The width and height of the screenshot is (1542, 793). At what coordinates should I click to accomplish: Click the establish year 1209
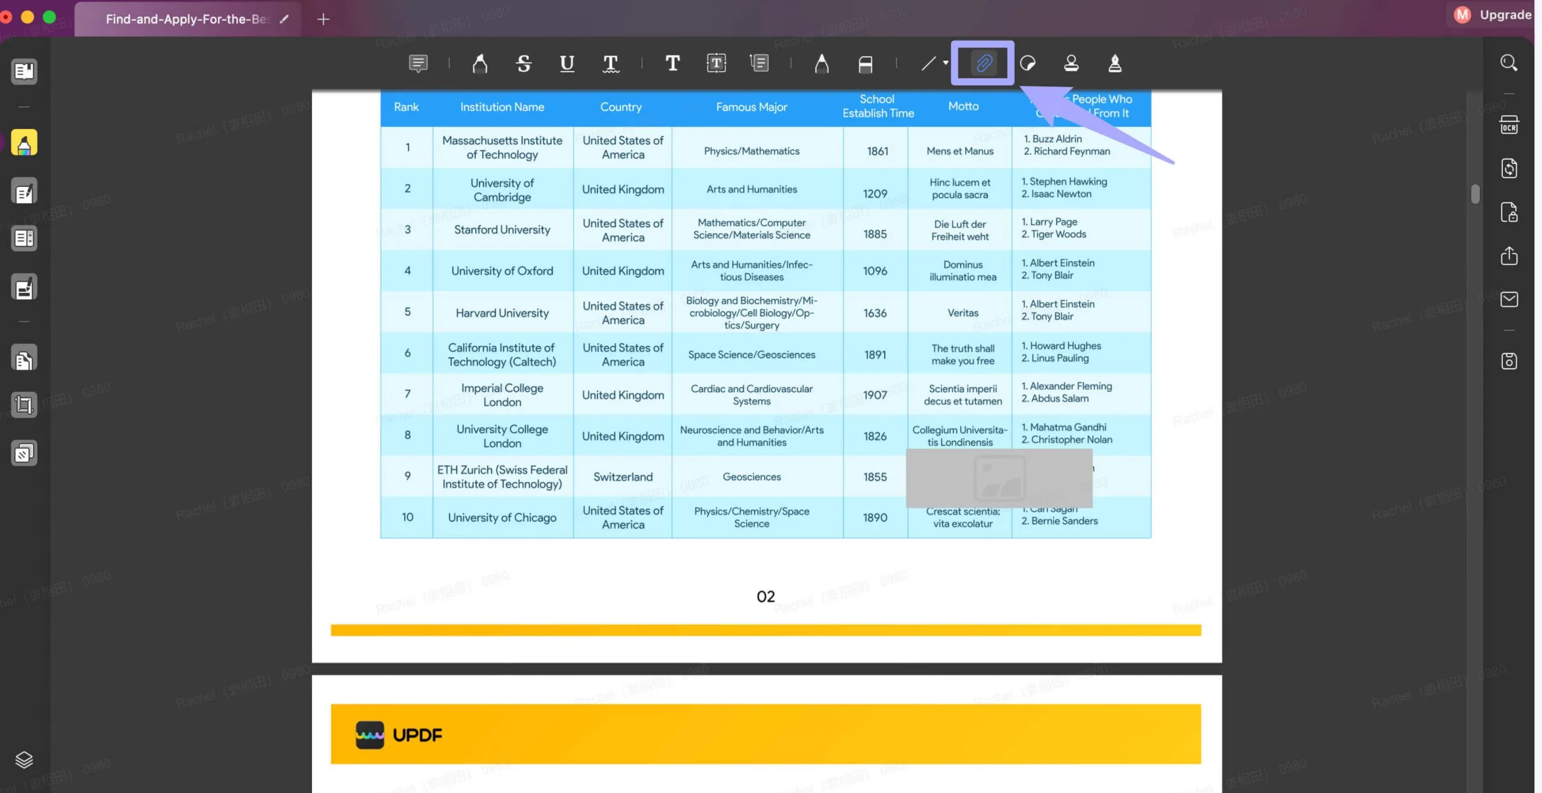pyautogui.click(x=875, y=193)
